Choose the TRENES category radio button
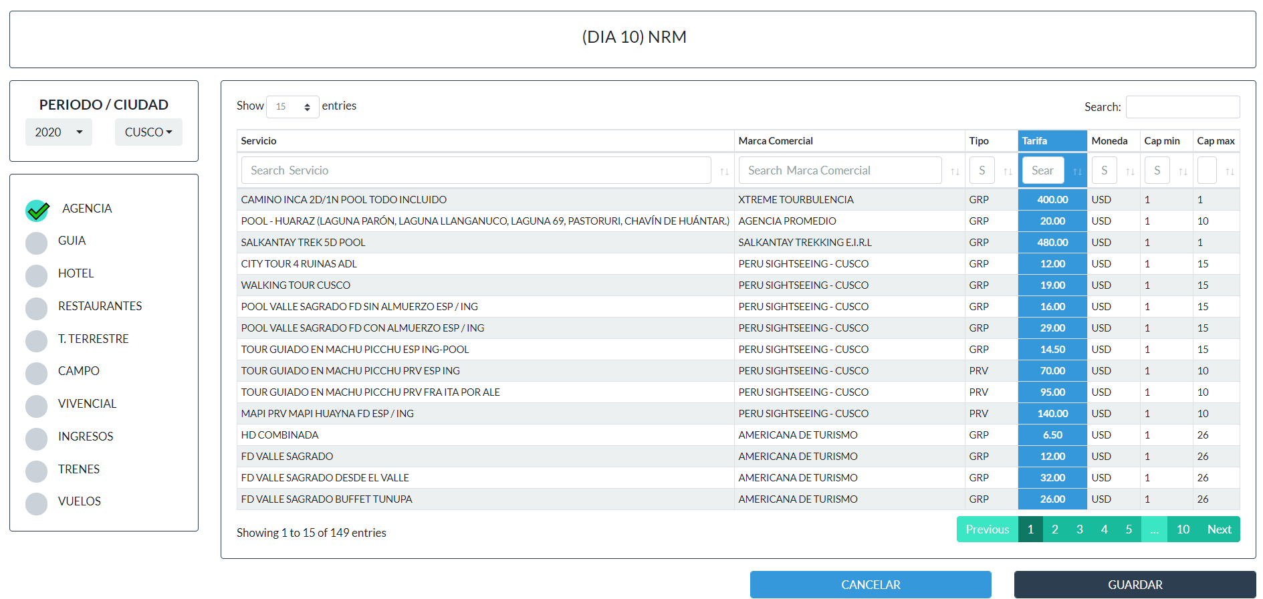 click(36, 471)
